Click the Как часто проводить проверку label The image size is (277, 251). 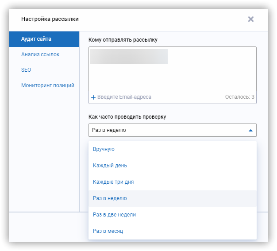point(127,117)
